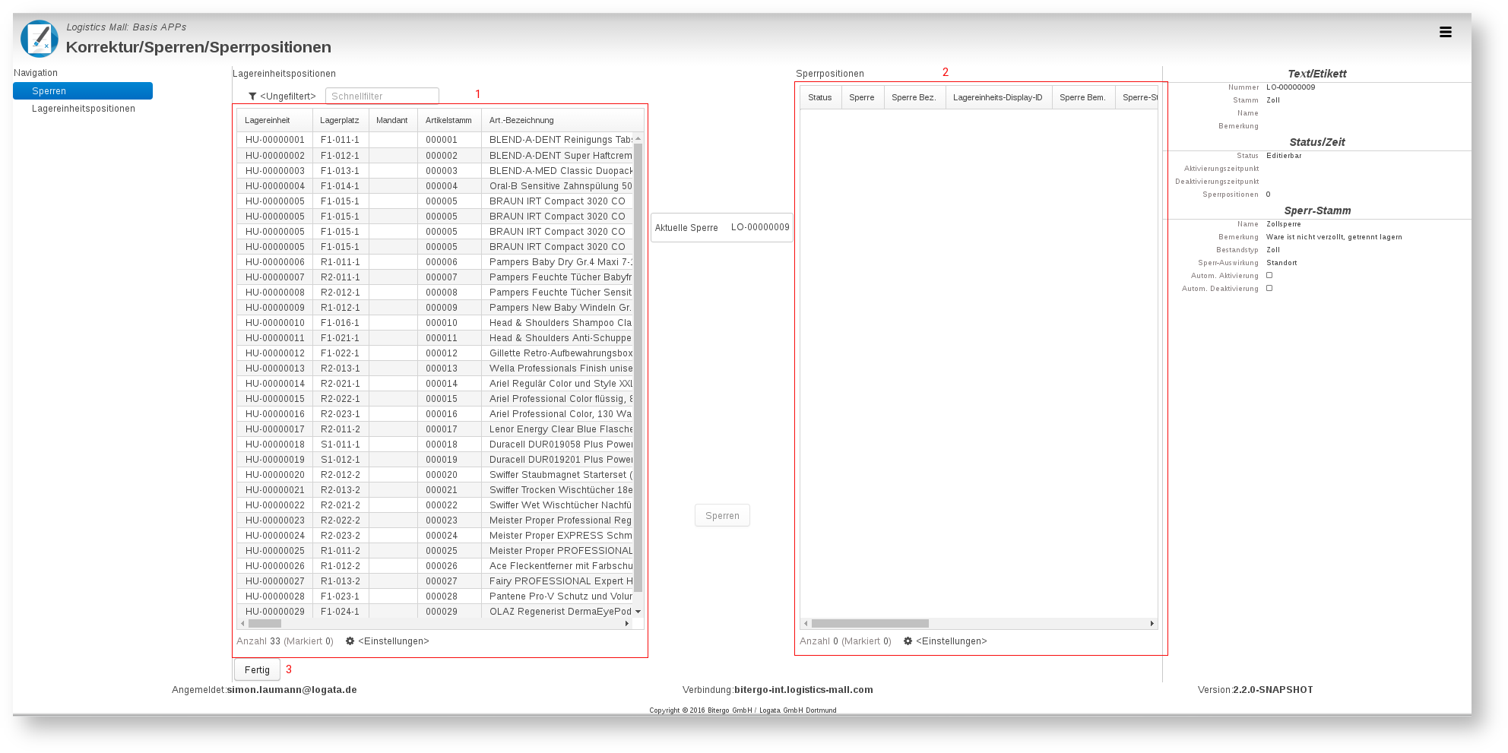Open the hamburger menu icon
The width and height of the screenshot is (1508, 753).
click(1445, 32)
